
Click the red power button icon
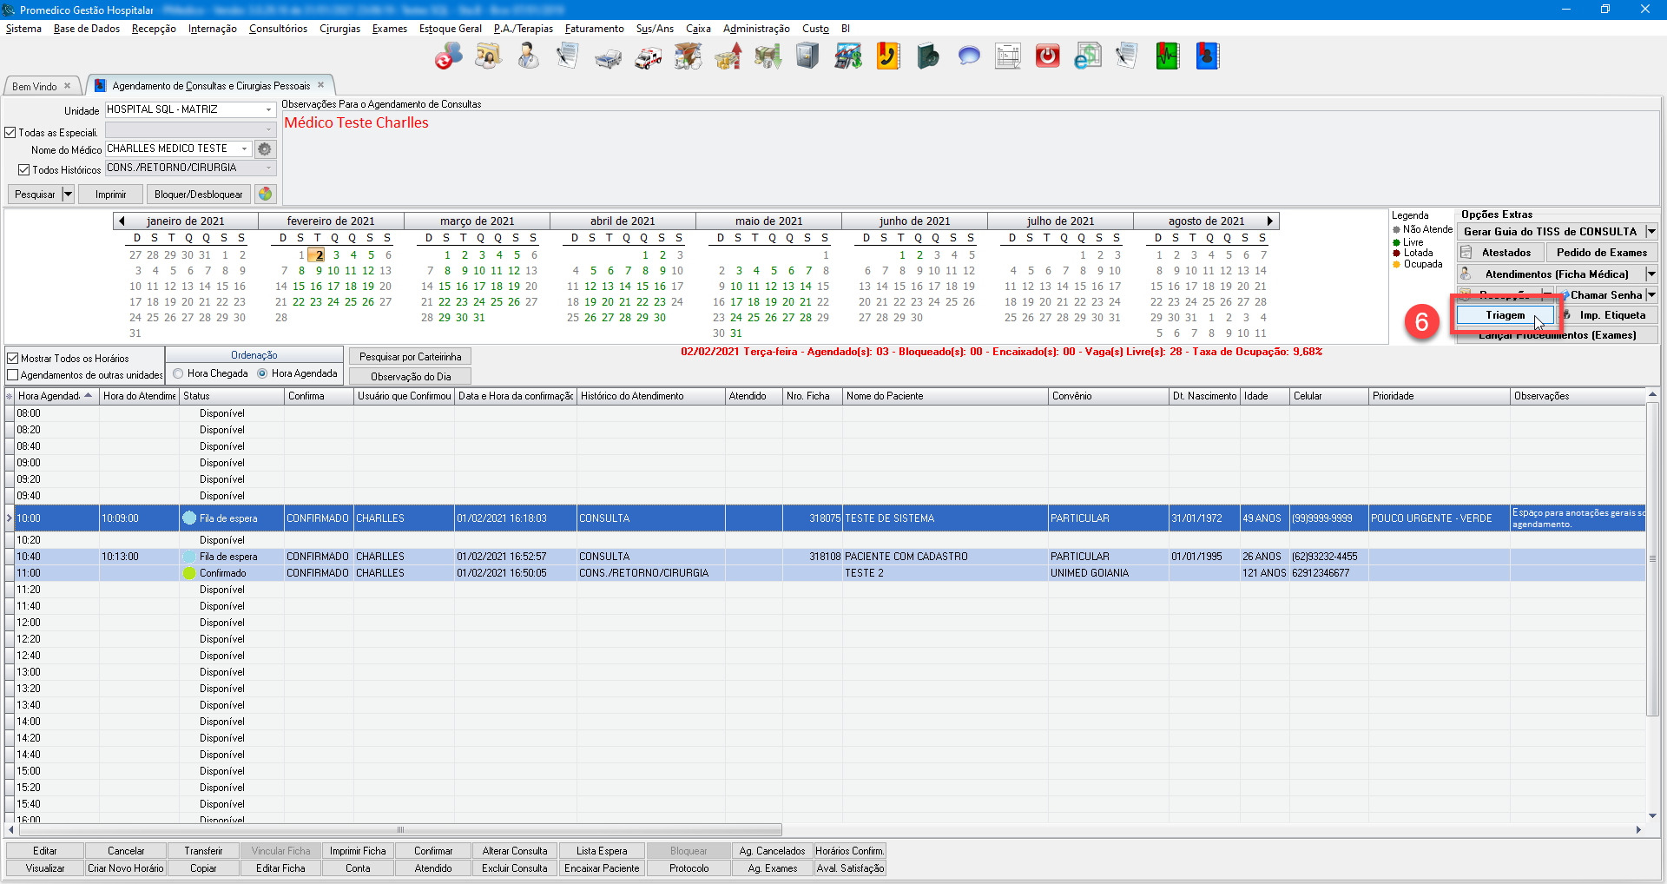1047,57
